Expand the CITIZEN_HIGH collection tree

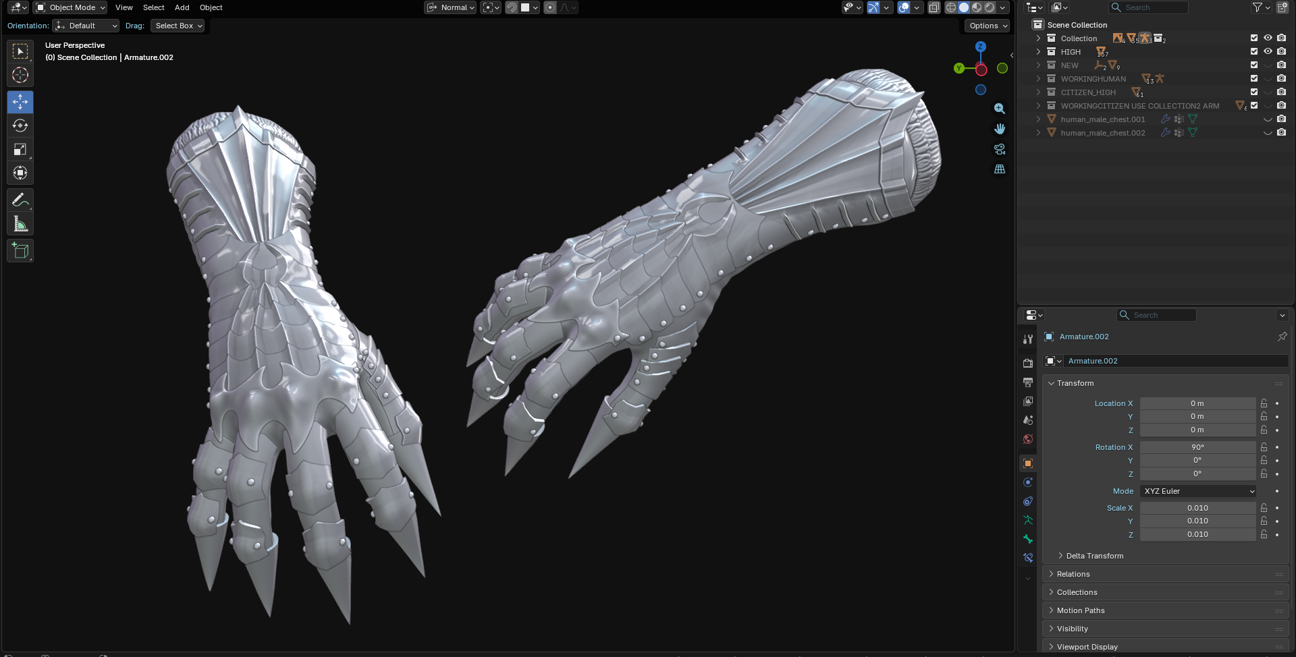pyautogui.click(x=1038, y=92)
